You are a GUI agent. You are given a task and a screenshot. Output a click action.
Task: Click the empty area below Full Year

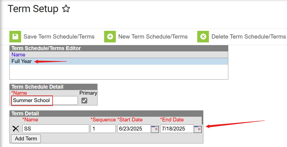[x=119, y=72]
